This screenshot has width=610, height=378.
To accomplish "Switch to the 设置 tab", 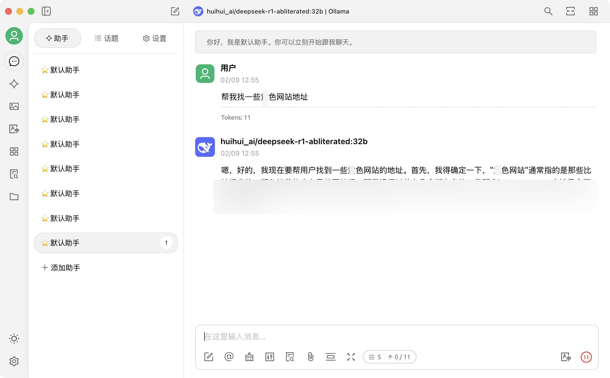I will pyautogui.click(x=155, y=38).
